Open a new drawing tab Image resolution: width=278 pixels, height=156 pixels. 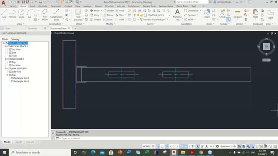pos(75,29)
